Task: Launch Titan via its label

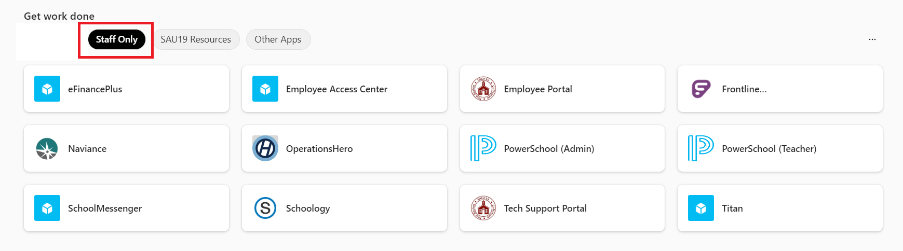Action: pyautogui.click(x=732, y=208)
